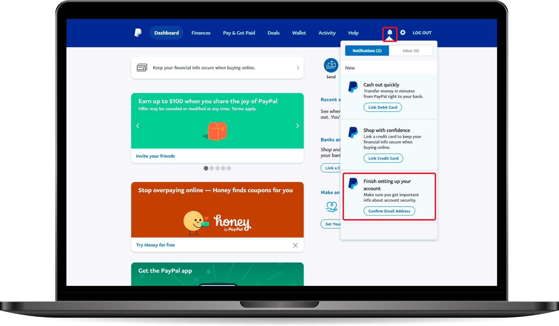View the Activity page
Screen dimensions: 559x326
click(x=327, y=33)
